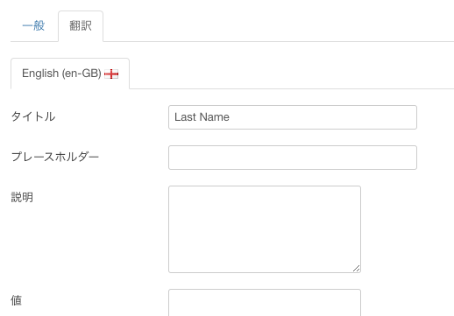The height and width of the screenshot is (316, 454).
Task: Focus the タイトル input containing Last Name
Action: coord(293,117)
